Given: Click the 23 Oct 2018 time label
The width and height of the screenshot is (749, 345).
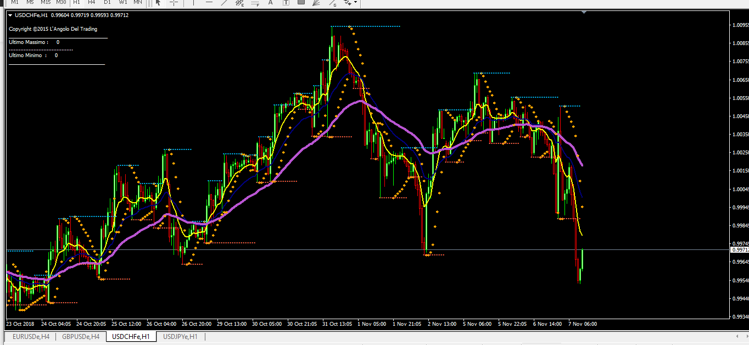Looking at the screenshot, I should (20, 324).
